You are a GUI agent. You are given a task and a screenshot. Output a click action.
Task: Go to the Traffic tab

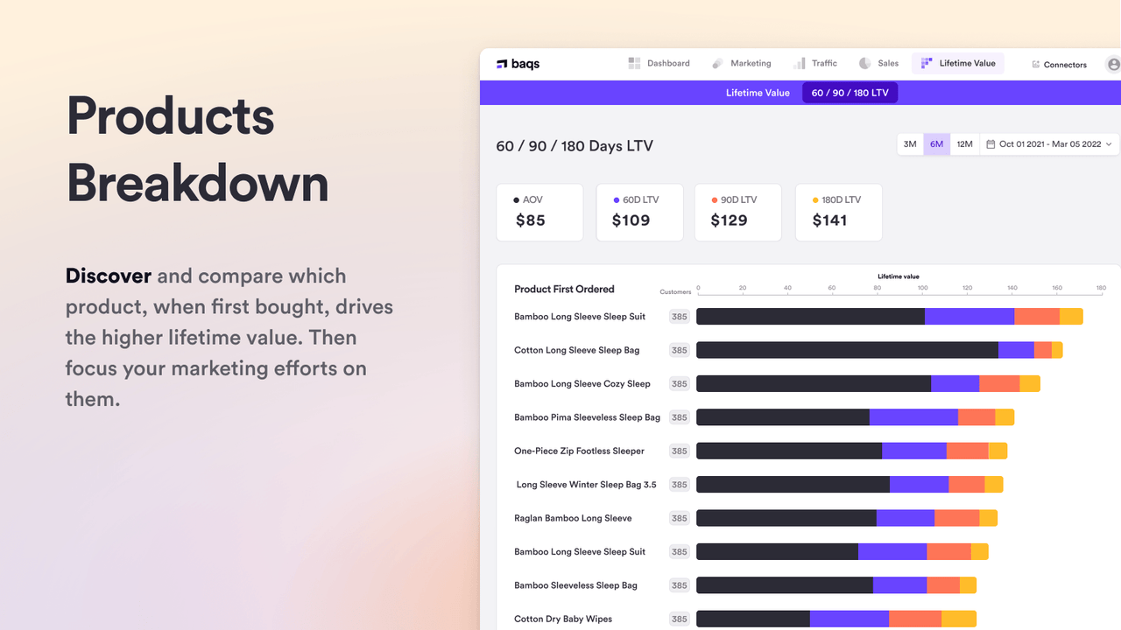pyautogui.click(x=814, y=63)
